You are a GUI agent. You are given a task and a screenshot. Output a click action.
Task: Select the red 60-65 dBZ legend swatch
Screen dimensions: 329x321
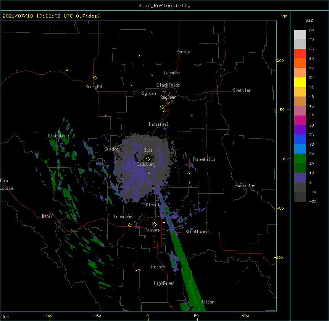pyautogui.click(x=300, y=53)
